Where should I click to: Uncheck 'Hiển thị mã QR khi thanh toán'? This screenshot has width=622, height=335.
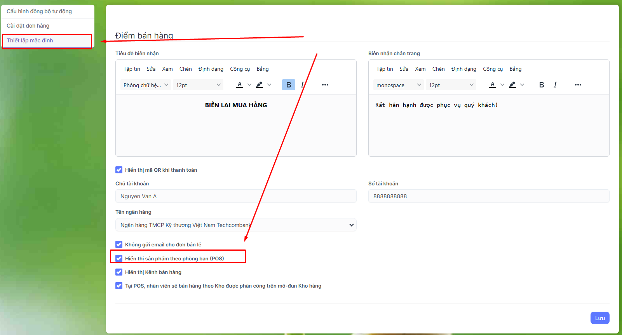(x=119, y=170)
